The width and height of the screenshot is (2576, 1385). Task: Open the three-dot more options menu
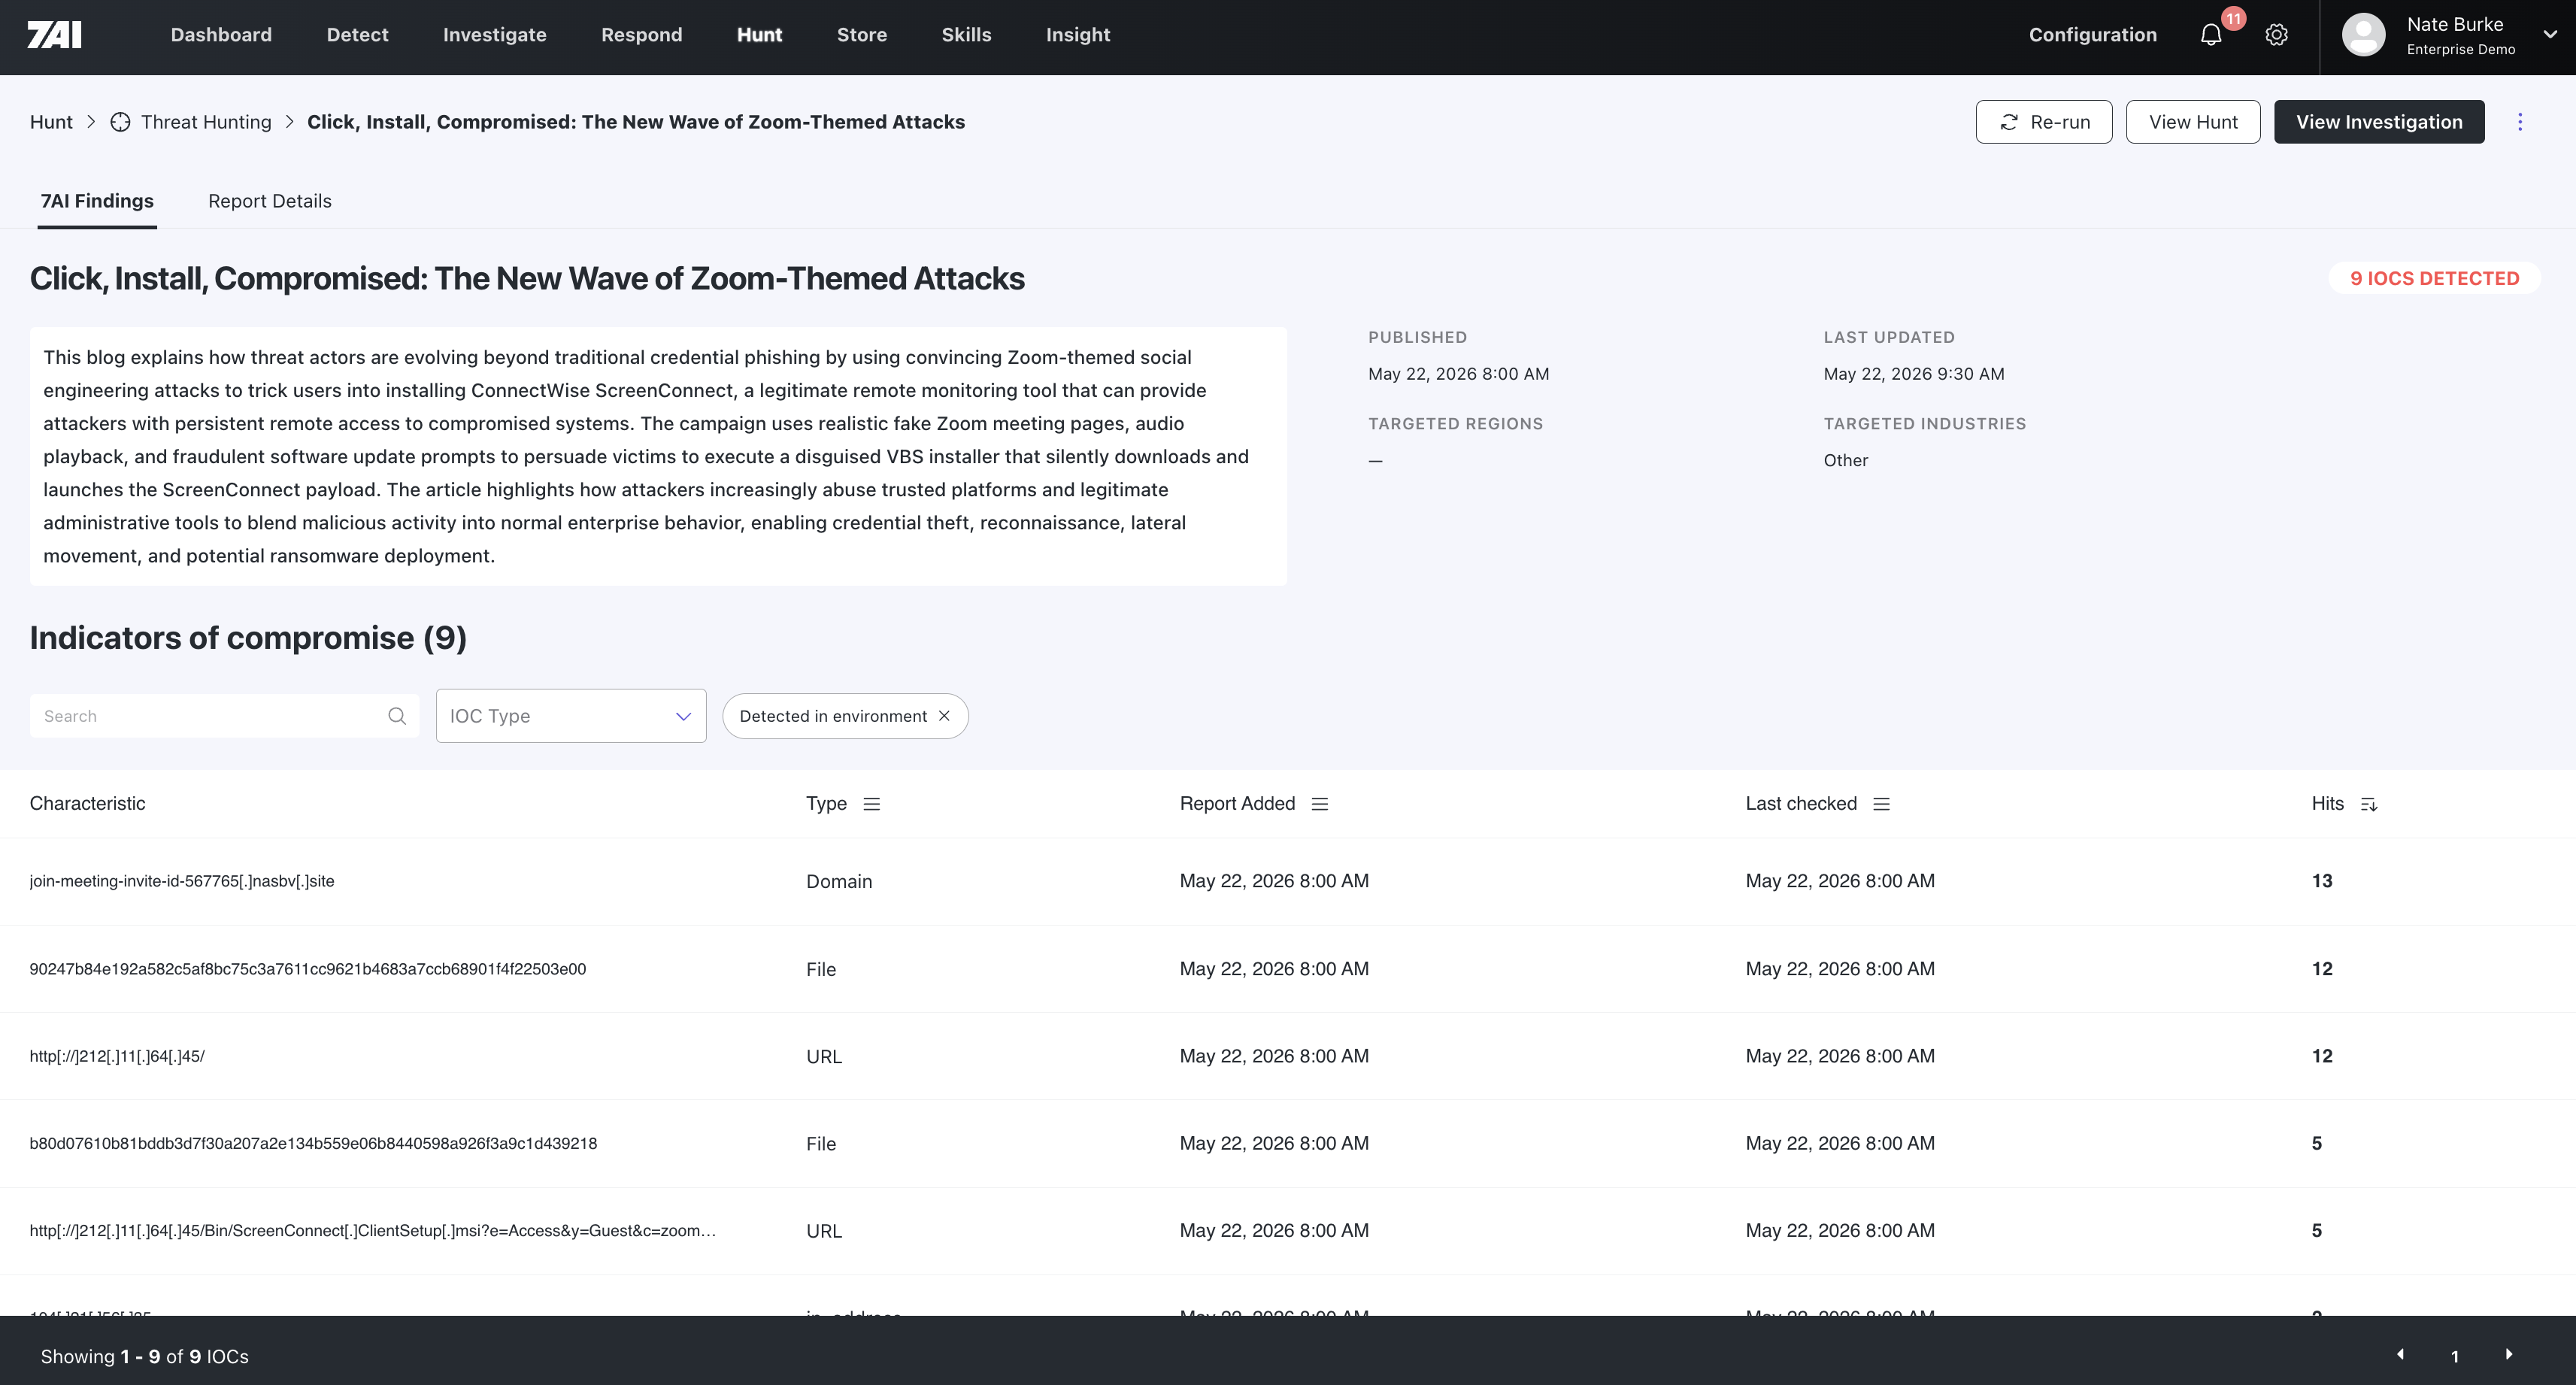point(2520,122)
